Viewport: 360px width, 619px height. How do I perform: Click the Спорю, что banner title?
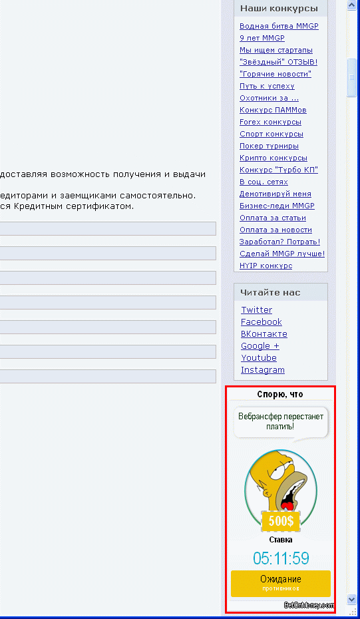click(280, 394)
